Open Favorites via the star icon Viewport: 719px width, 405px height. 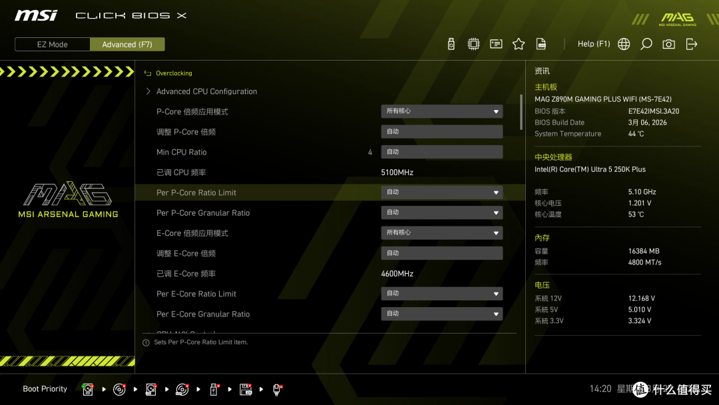pyautogui.click(x=519, y=44)
